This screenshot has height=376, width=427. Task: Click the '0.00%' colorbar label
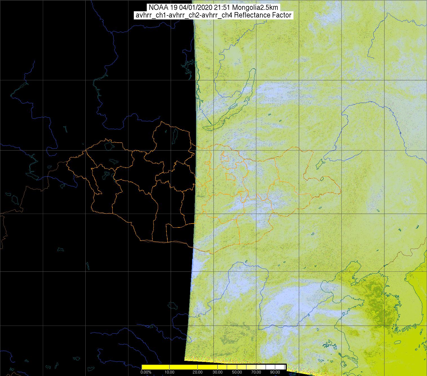point(146,372)
